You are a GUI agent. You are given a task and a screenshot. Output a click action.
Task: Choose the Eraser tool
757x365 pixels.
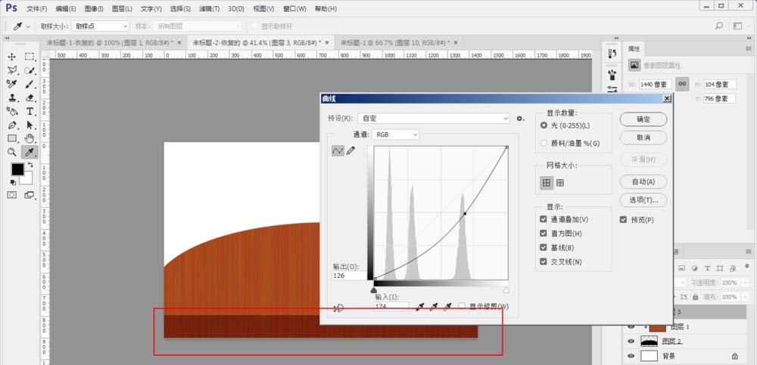[30, 97]
